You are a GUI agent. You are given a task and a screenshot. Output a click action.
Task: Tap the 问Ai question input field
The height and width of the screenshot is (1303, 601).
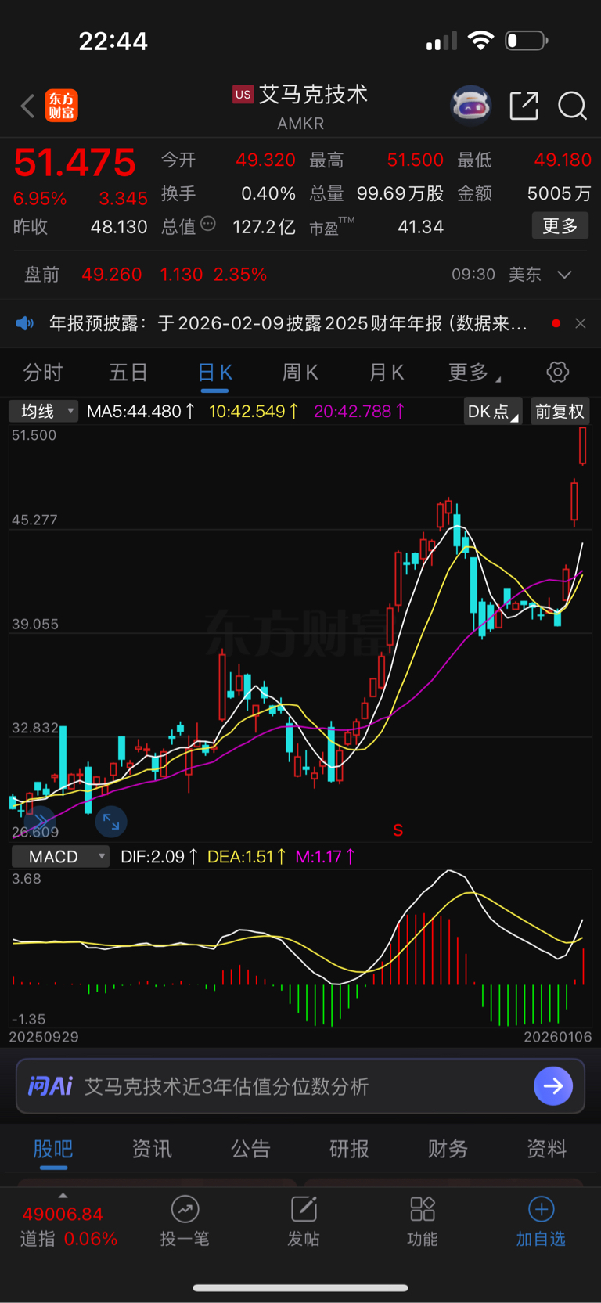coord(300,1086)
